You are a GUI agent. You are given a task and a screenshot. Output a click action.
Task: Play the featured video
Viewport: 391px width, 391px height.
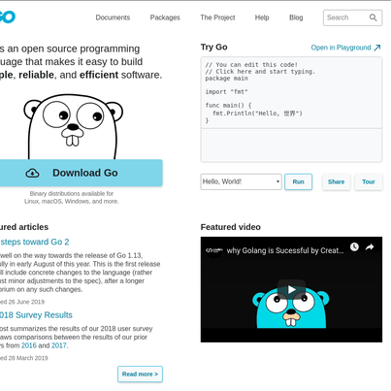click(291, 289)
